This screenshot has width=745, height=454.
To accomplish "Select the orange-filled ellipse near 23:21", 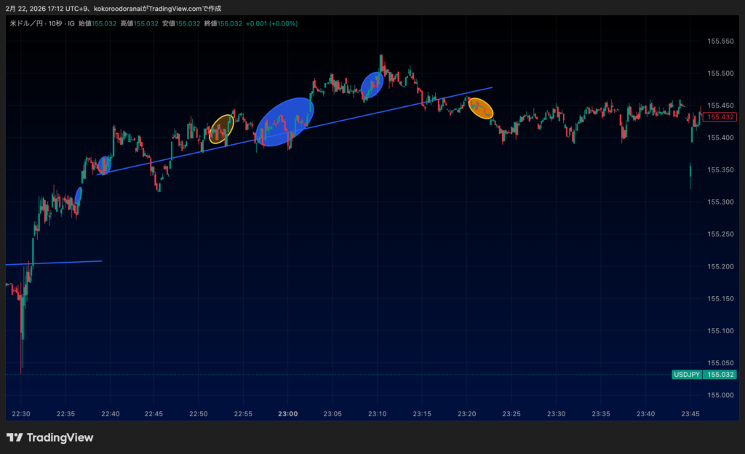I will pos(481,108).
